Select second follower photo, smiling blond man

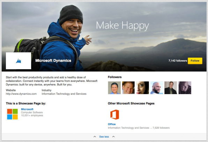pos(128,88)
